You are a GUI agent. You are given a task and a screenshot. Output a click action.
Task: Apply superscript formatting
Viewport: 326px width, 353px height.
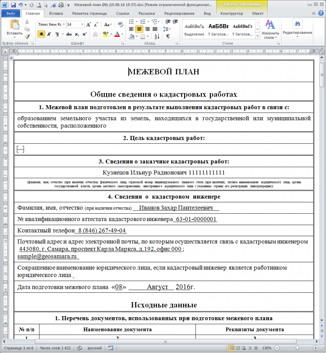[84, 34]
